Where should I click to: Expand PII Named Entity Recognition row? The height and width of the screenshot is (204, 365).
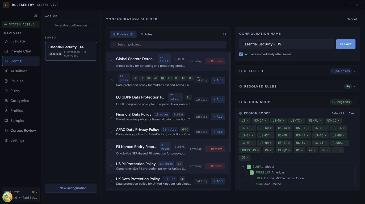[112, 149]
